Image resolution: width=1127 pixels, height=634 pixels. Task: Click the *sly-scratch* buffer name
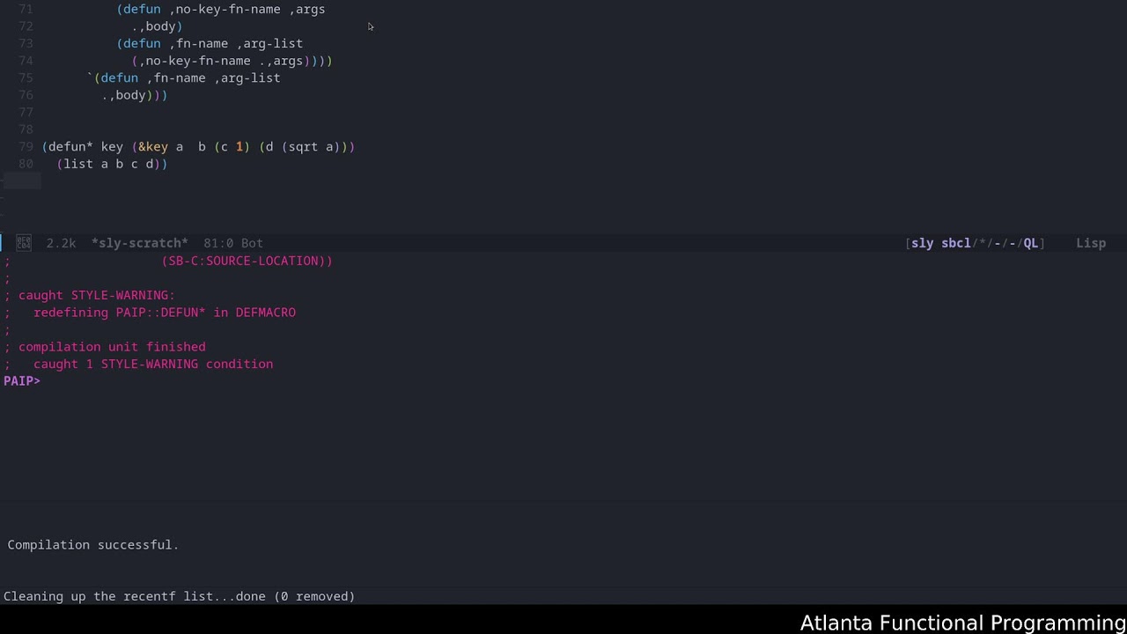point(140,243)
